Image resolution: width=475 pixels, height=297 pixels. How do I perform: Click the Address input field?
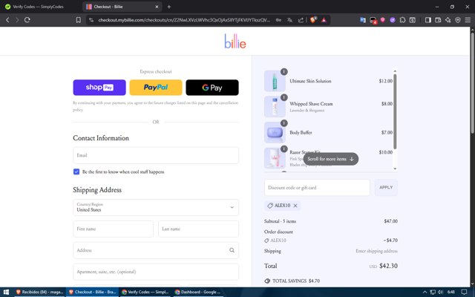point(156,250)
